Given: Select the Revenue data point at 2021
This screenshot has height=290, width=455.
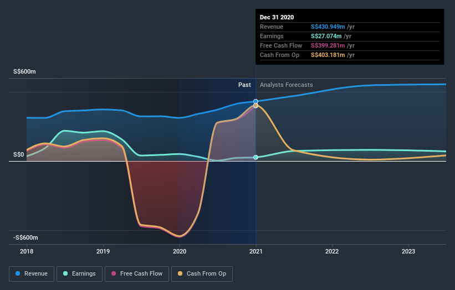Looking at the screenshot, I should (255, 101).
